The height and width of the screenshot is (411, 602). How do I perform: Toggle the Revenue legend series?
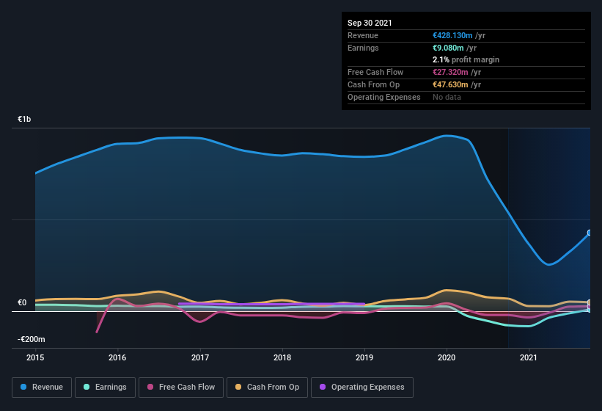42,388
